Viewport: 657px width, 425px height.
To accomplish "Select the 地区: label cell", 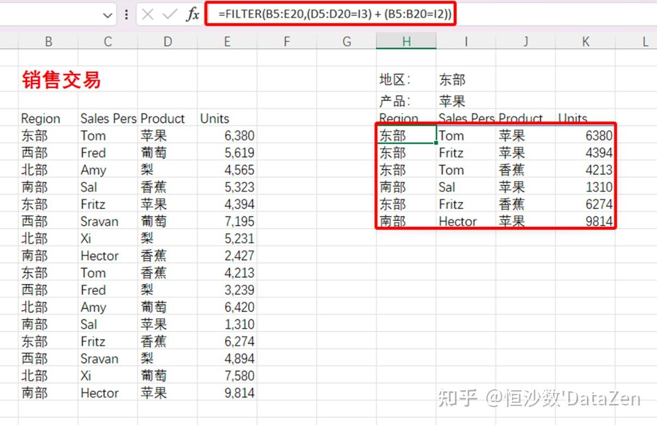I will click(395, 80).
